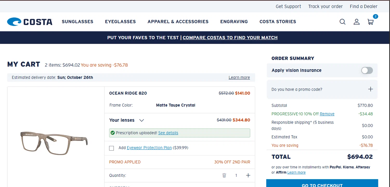Click the $141.00 sale price
This screenshot has width=390, height=187.
click(243, 93)
